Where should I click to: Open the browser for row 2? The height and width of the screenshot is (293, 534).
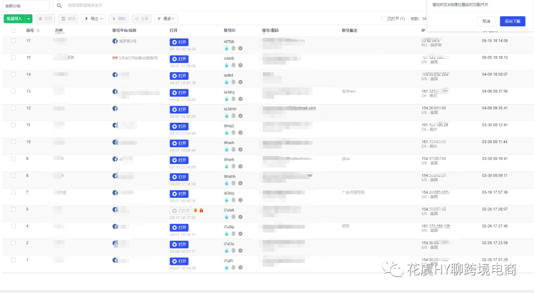179,244
